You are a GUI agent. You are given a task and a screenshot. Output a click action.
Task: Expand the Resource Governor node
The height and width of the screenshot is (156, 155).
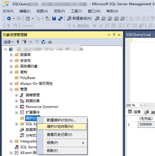[17, 107]
